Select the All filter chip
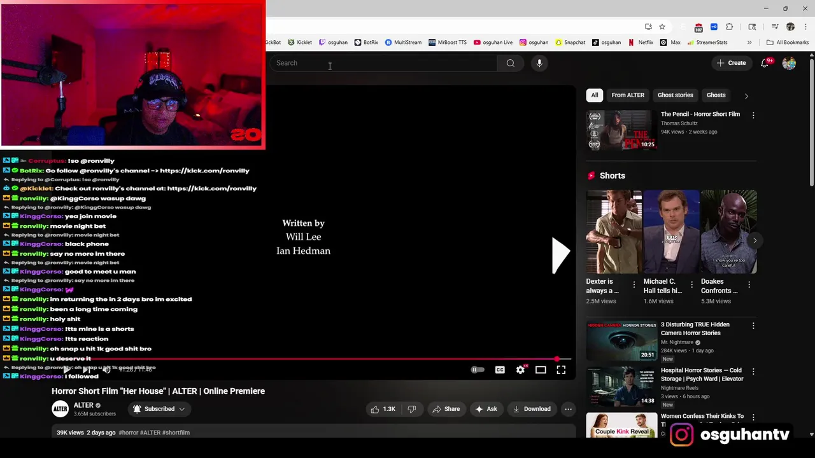This screenshot has width=815, height=458. coord(595,95)
